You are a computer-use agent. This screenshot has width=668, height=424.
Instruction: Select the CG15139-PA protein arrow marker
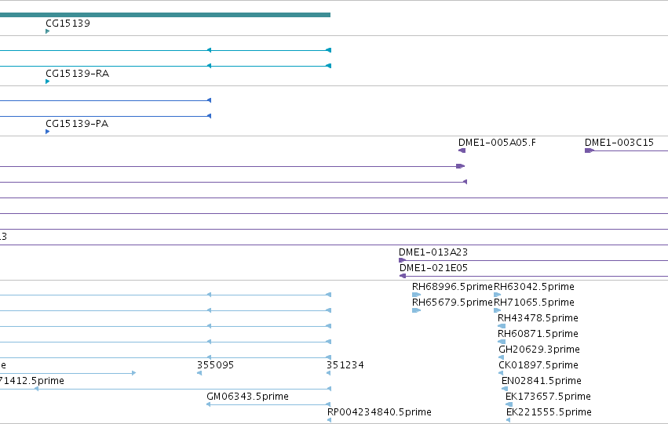[x=47, y=132]
